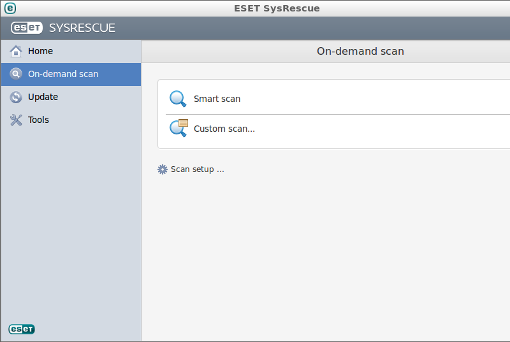Click the Home house icon in sidebar
This screenshot has width=510, height=342.
pyautogui.click(x=16, y=52)
